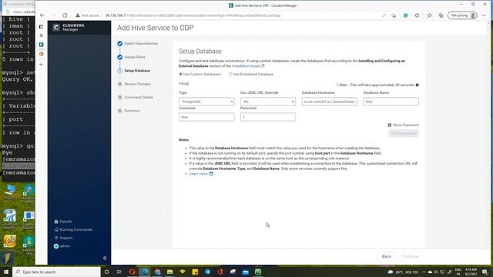The height and width of the screenshot is (277, 493).
Task: Add a new tab with plus icon
Action: (x=41, y=65)
